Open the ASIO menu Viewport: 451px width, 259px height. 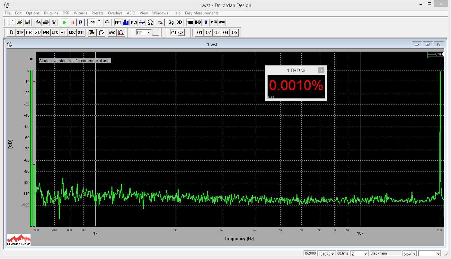131,13
